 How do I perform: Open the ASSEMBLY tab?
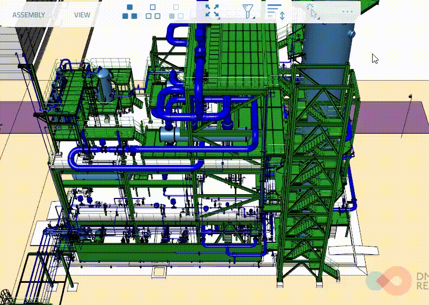click(29, 15)
